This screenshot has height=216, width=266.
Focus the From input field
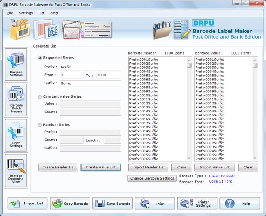(x=71, y=75)
